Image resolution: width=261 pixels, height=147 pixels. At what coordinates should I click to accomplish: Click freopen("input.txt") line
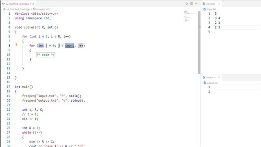pos(52,96)
